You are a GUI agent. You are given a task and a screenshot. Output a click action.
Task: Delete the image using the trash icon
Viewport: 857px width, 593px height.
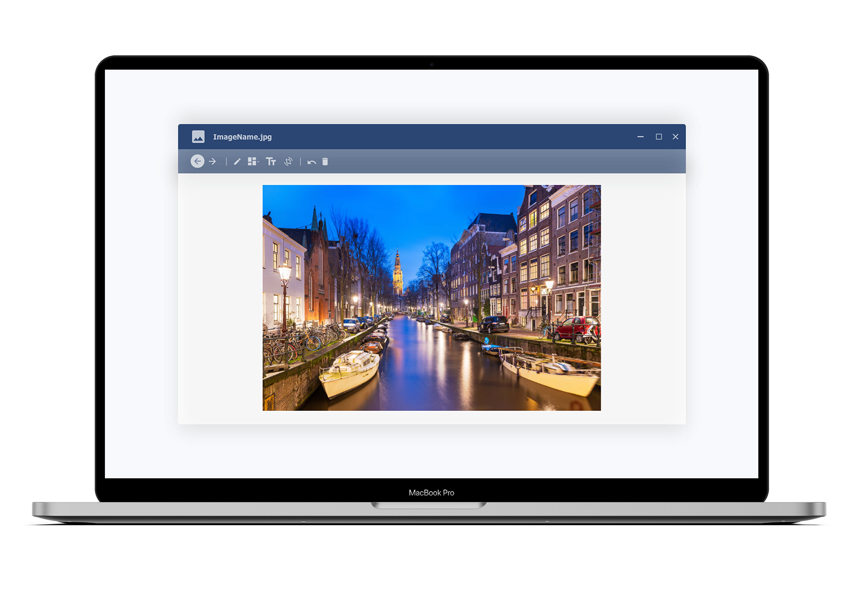tap(325, 162)
